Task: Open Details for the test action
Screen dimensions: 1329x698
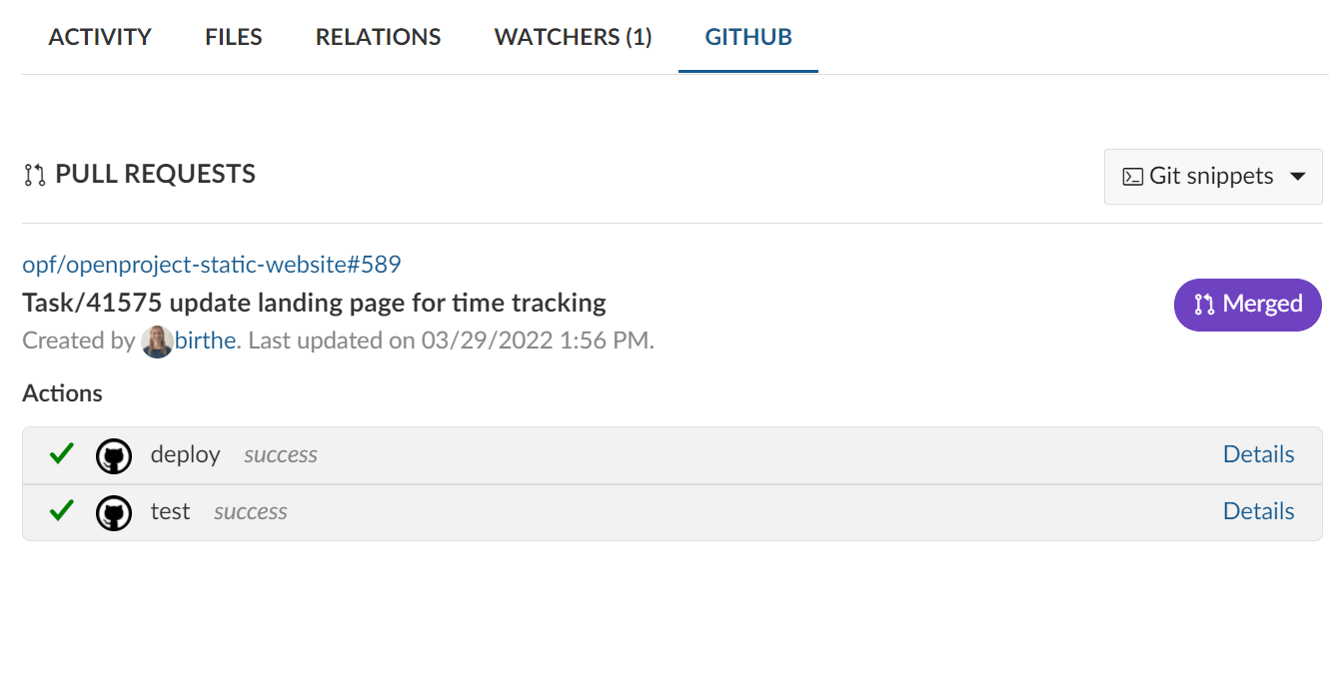Action: click(1258, 511)
